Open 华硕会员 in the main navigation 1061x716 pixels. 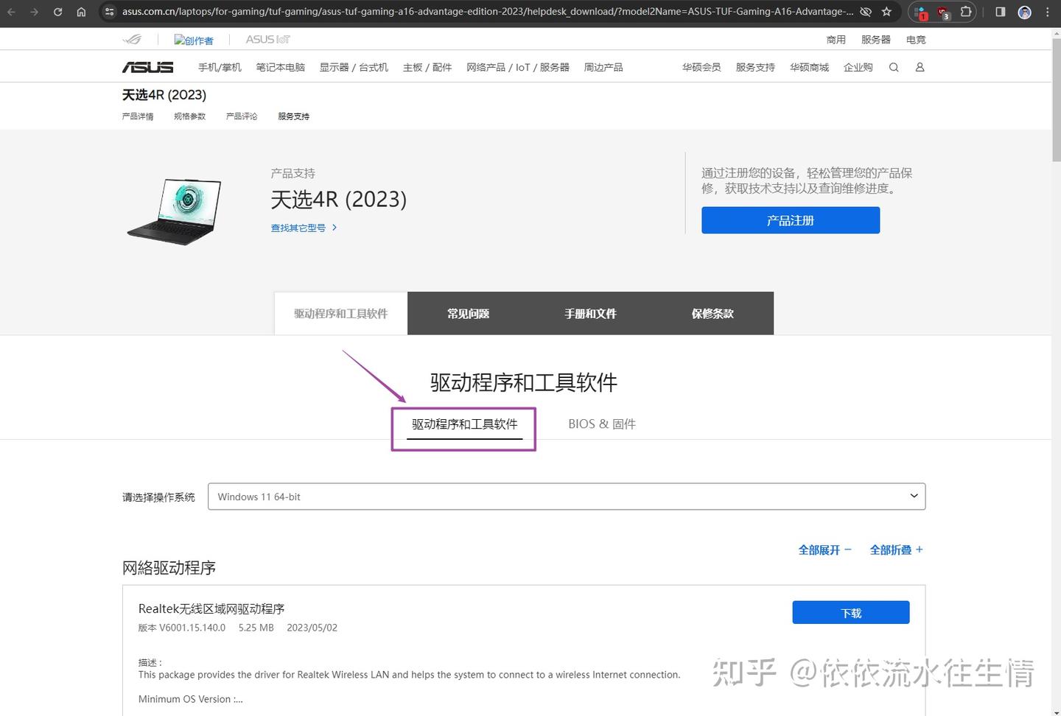click(x=701, y=67)
